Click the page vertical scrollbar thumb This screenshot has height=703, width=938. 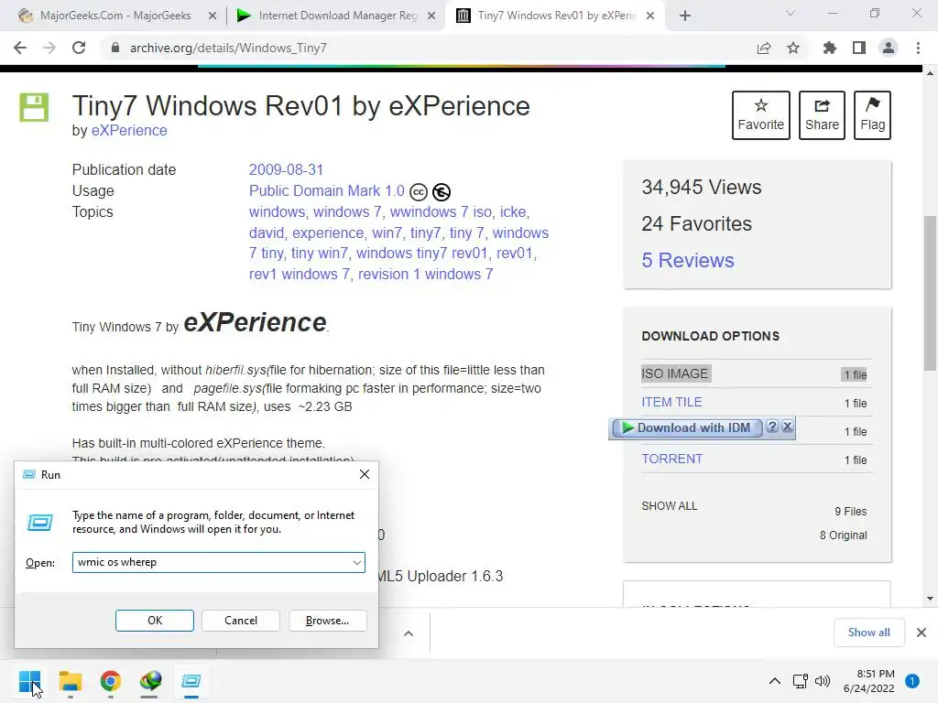point(931,293)
